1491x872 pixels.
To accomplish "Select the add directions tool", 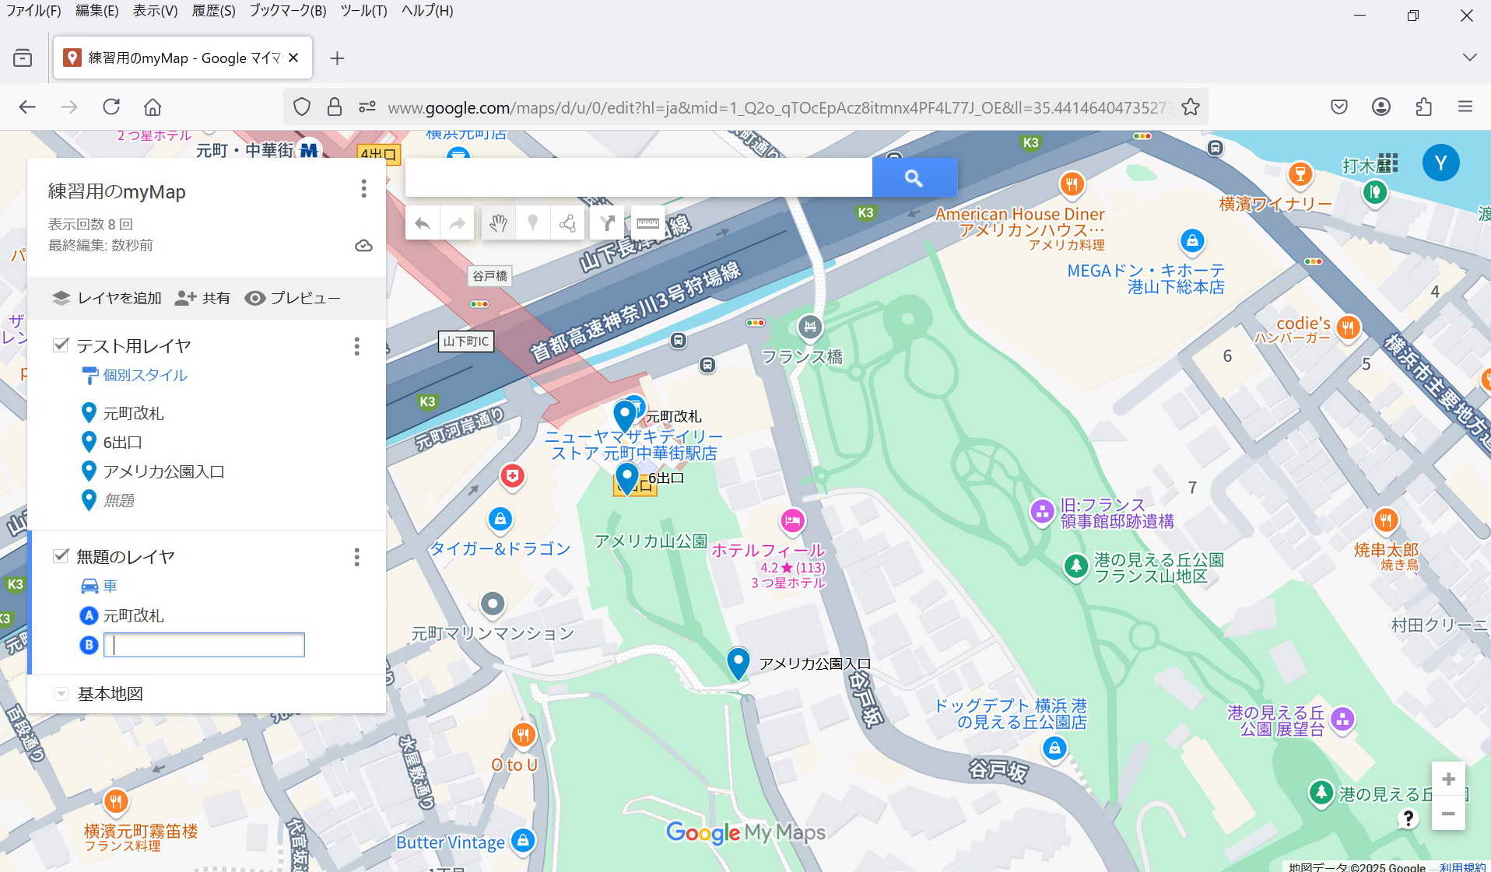I will click(607, 224).
